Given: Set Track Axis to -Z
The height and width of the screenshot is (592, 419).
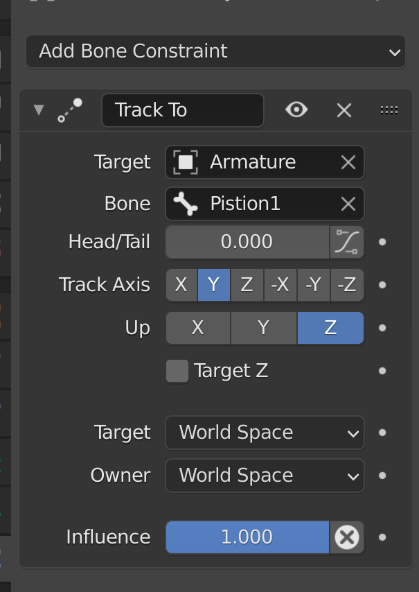Looking at the screenshot, I should click(x=346, y=285).
